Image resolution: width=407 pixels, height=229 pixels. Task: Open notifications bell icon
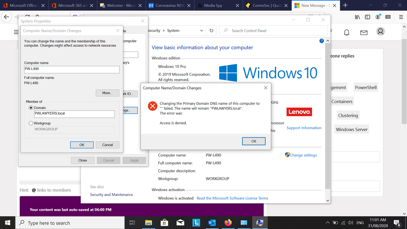click(347, 33)
